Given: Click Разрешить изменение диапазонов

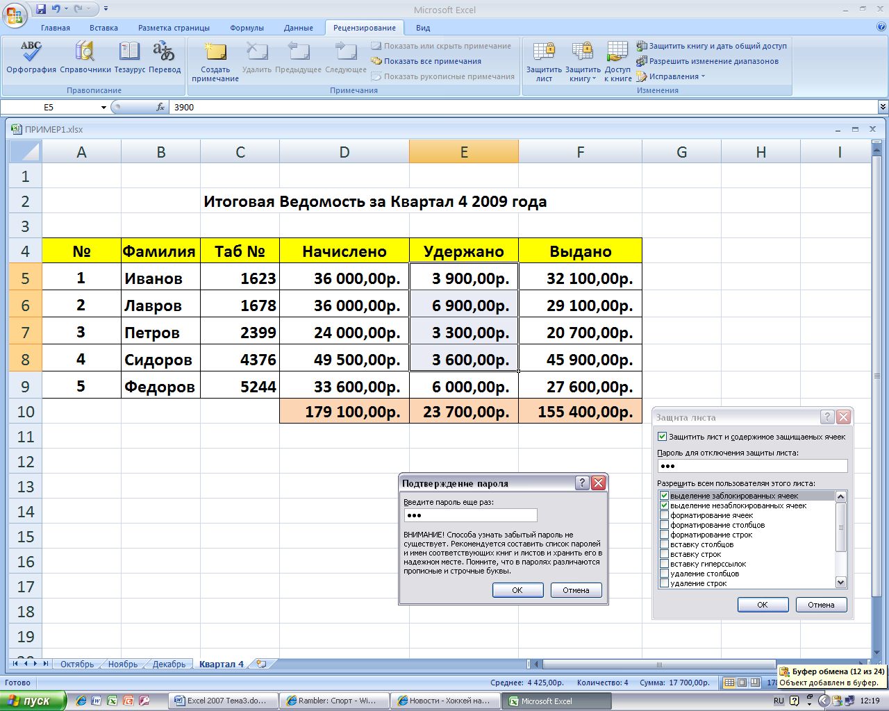Looking at the screenshot, I should [708, 61].
